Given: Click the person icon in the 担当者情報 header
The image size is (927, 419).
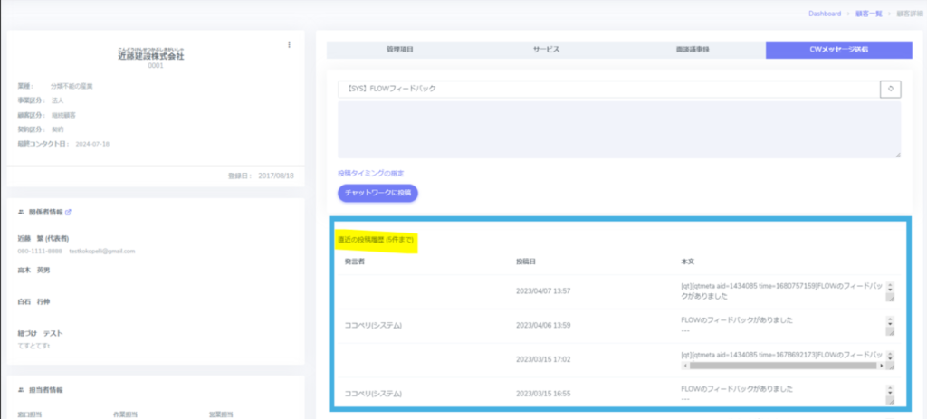Looking at the screenshot, I should (x=21, y=389).
